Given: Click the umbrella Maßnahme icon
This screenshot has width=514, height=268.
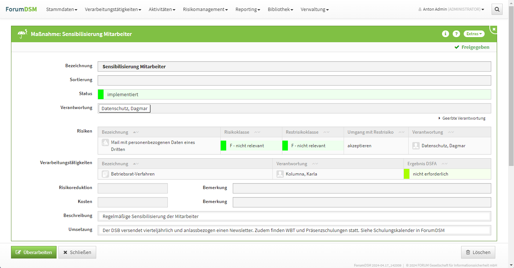Looking at the screenshot, I should coord(22,34).
